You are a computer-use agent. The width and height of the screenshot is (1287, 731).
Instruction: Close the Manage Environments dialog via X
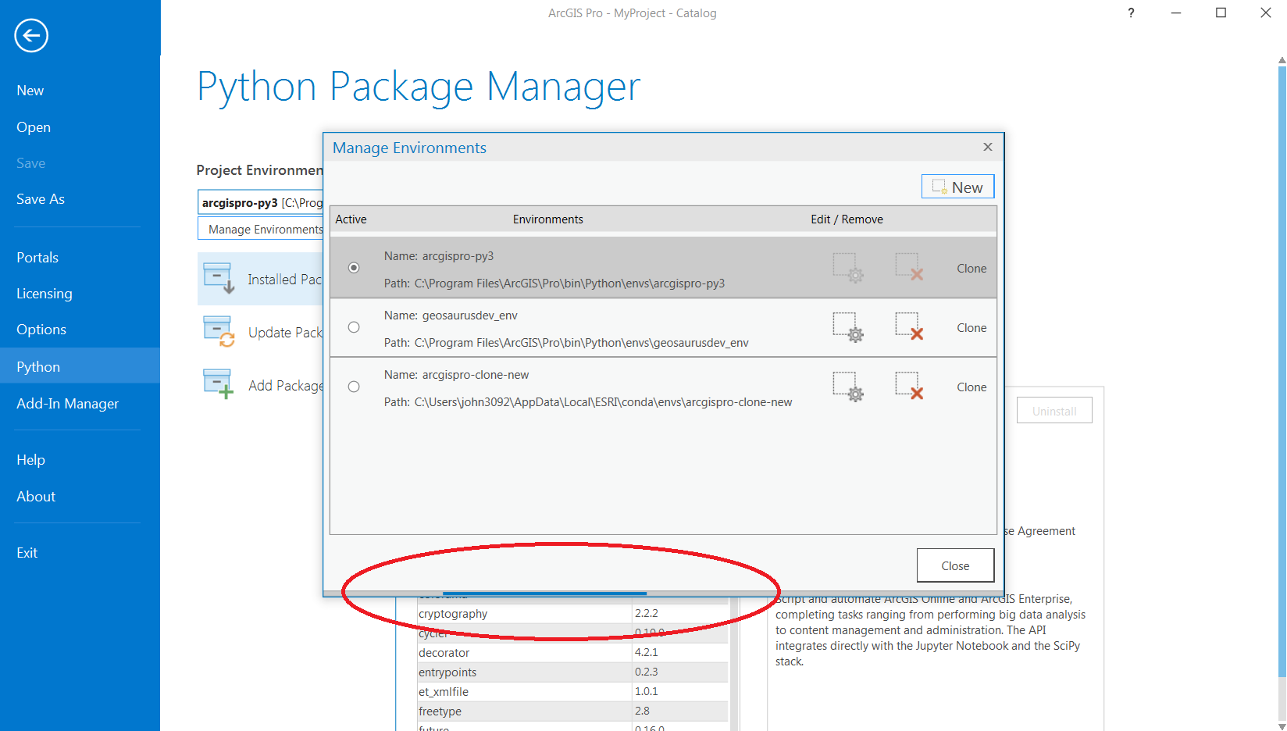coord(988,147)
